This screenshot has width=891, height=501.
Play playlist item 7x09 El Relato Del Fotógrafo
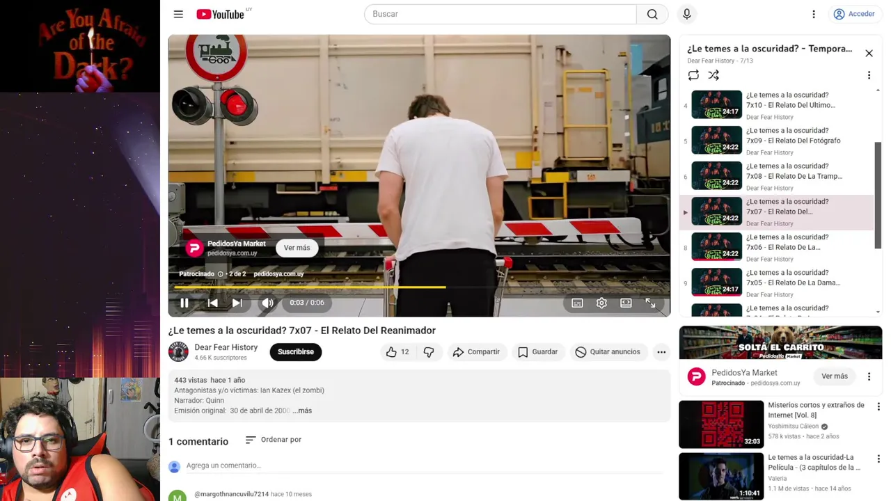point(776,141)
